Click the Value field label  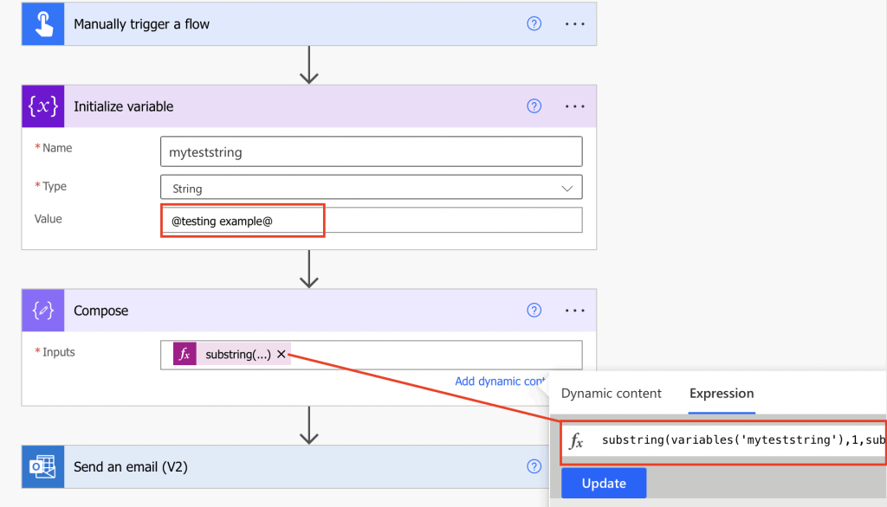[x=49, y=219]
